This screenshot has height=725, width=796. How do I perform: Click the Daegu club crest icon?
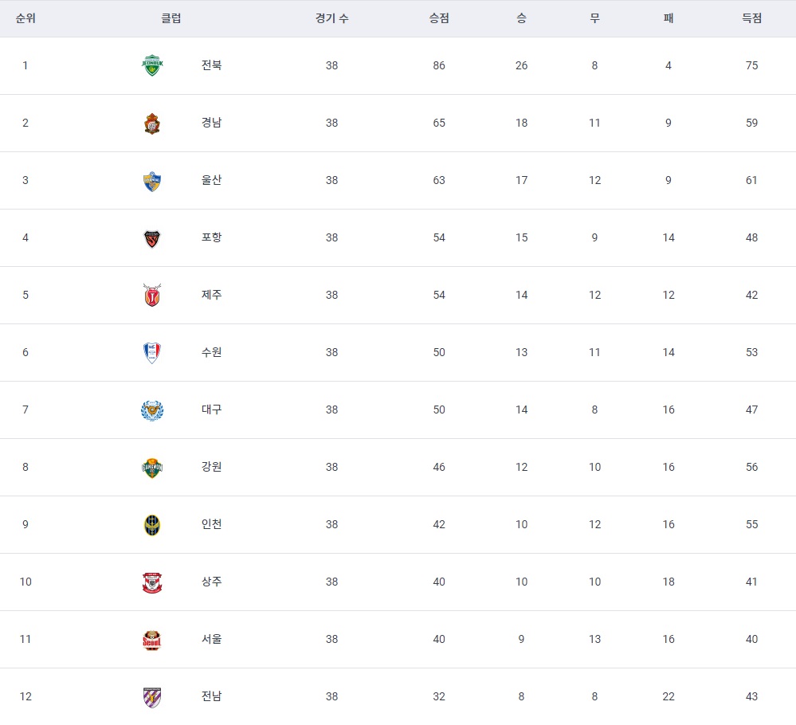[x=152, y=410]
